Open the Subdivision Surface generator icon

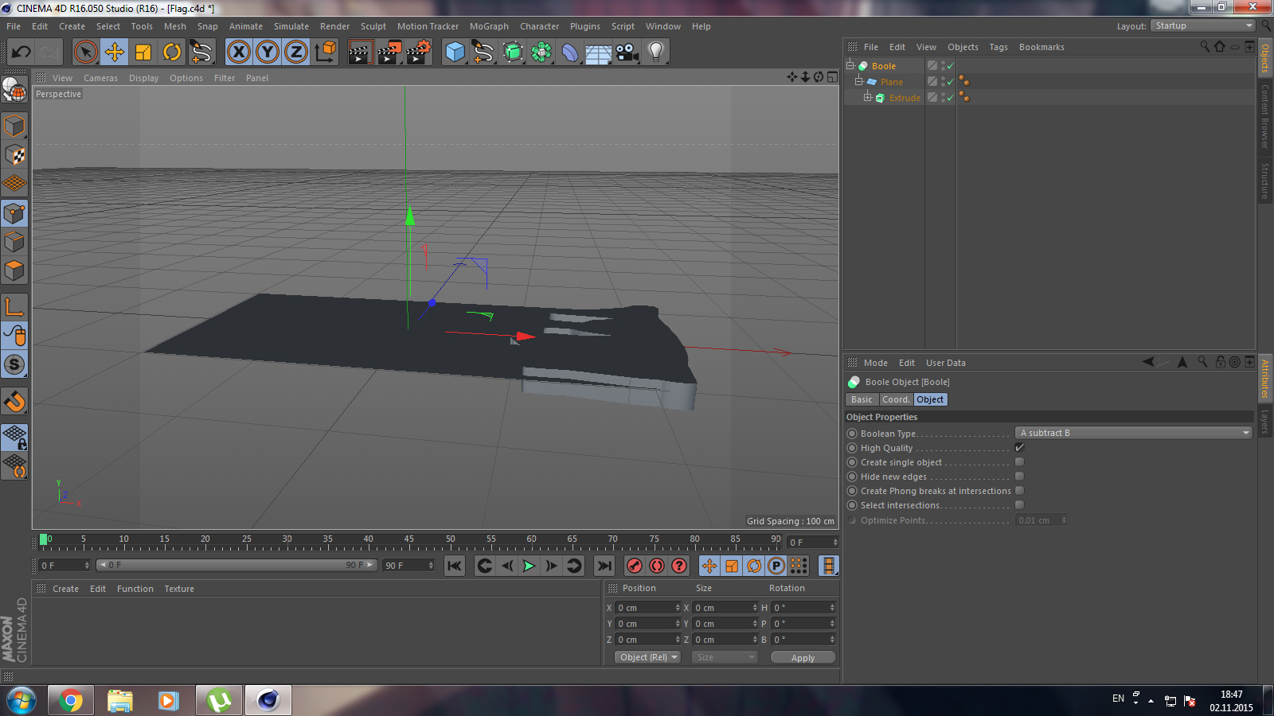pos(513,53)
